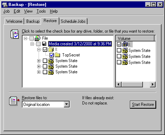
Task: Click the I: volume icon in right pane
Action: click(x=125, y=44)
